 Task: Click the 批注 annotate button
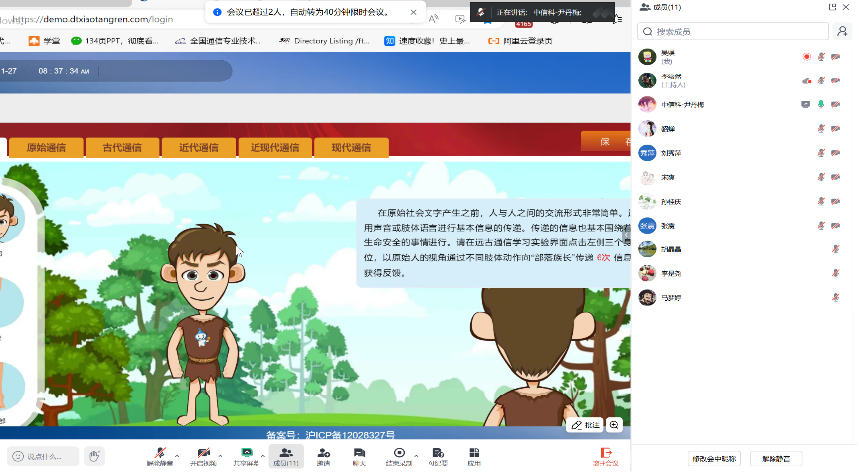(585, 425)
